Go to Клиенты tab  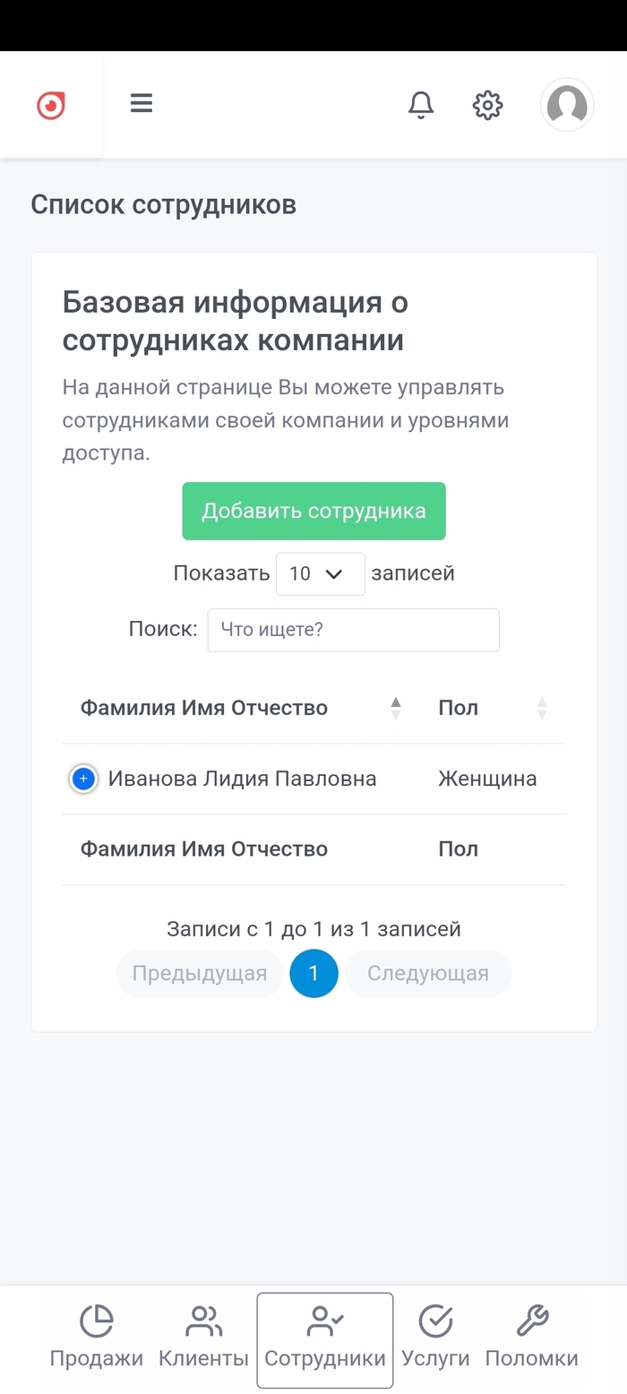[203, 1337]
